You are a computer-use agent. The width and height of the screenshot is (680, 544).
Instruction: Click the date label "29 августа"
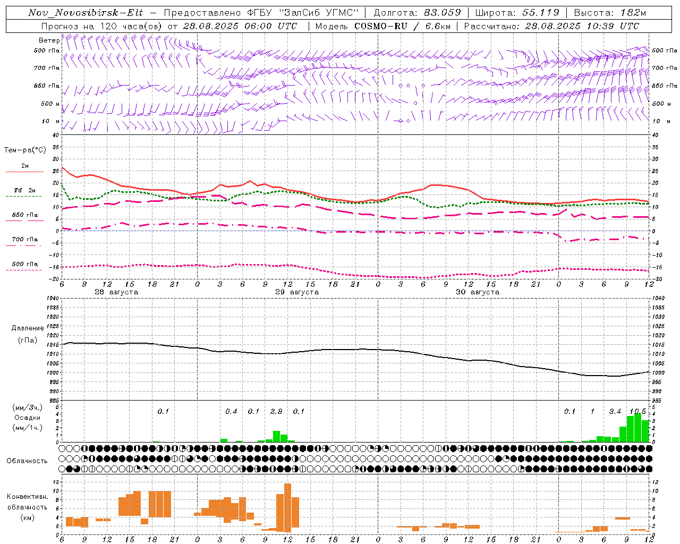[x=297, y=292]
